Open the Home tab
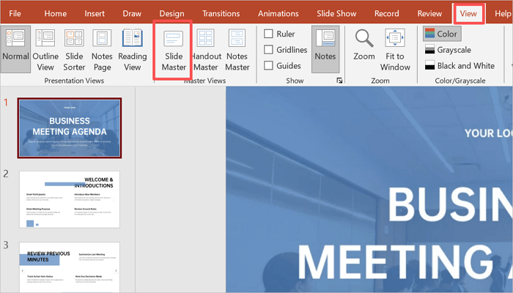 point(55,13)
